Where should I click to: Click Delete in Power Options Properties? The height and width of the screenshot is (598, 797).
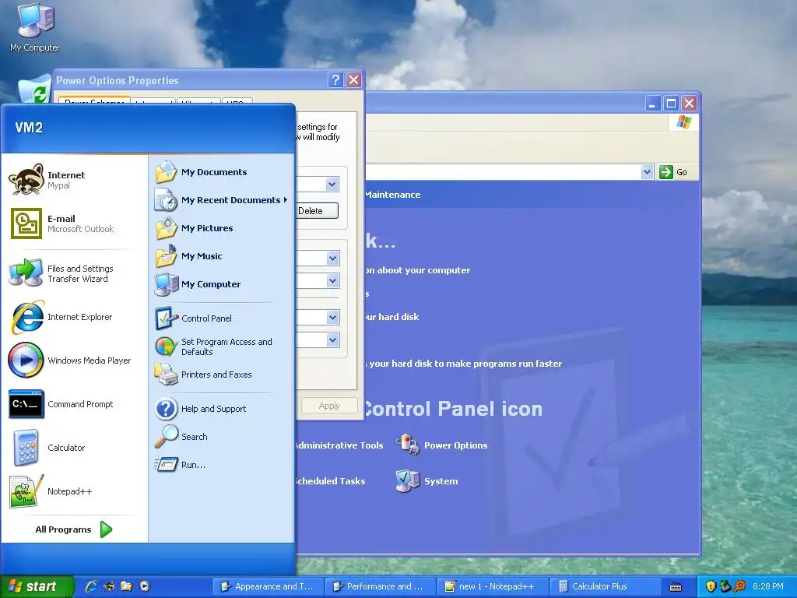tap(318, 211)
